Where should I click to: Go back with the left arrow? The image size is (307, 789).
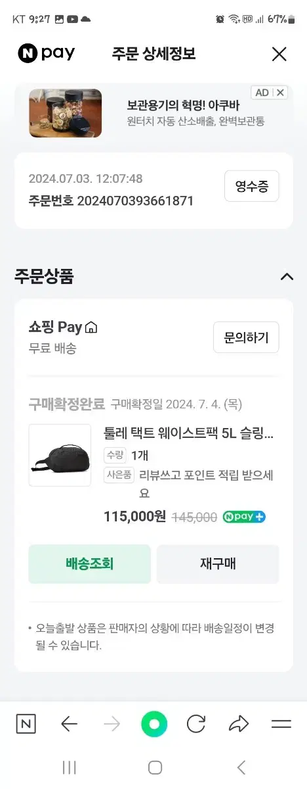[69, 725]
